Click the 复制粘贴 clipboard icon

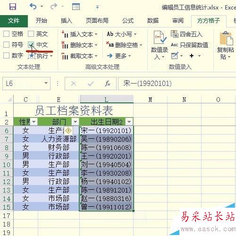click(x=226, y=38)
